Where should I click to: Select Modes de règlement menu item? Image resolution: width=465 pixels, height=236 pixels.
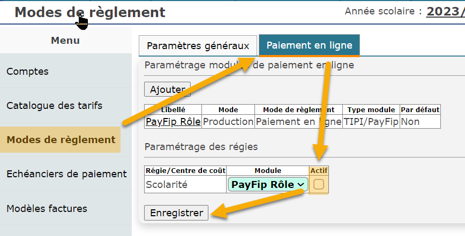pos(61,139)
